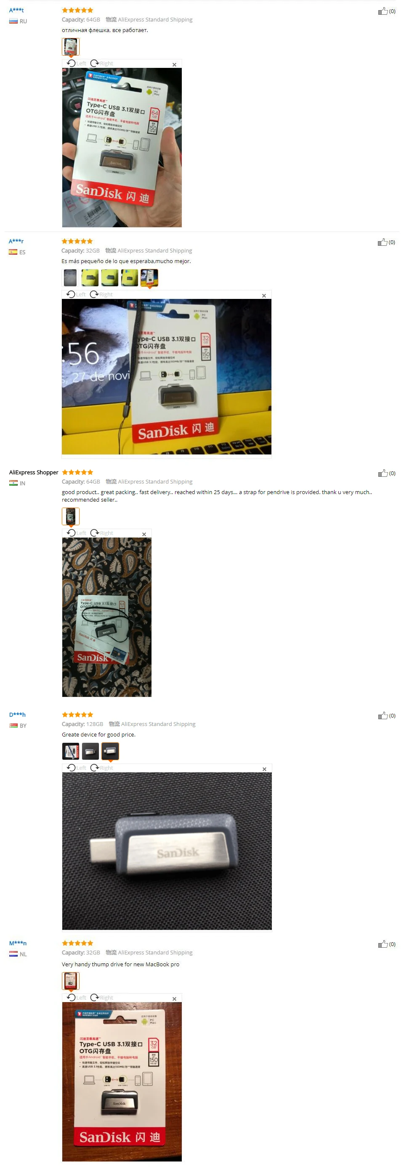Rotate AliExpress Shopper's photo left
The image size is (409, 1172).
pyautogui.click(x=76, y=533)
